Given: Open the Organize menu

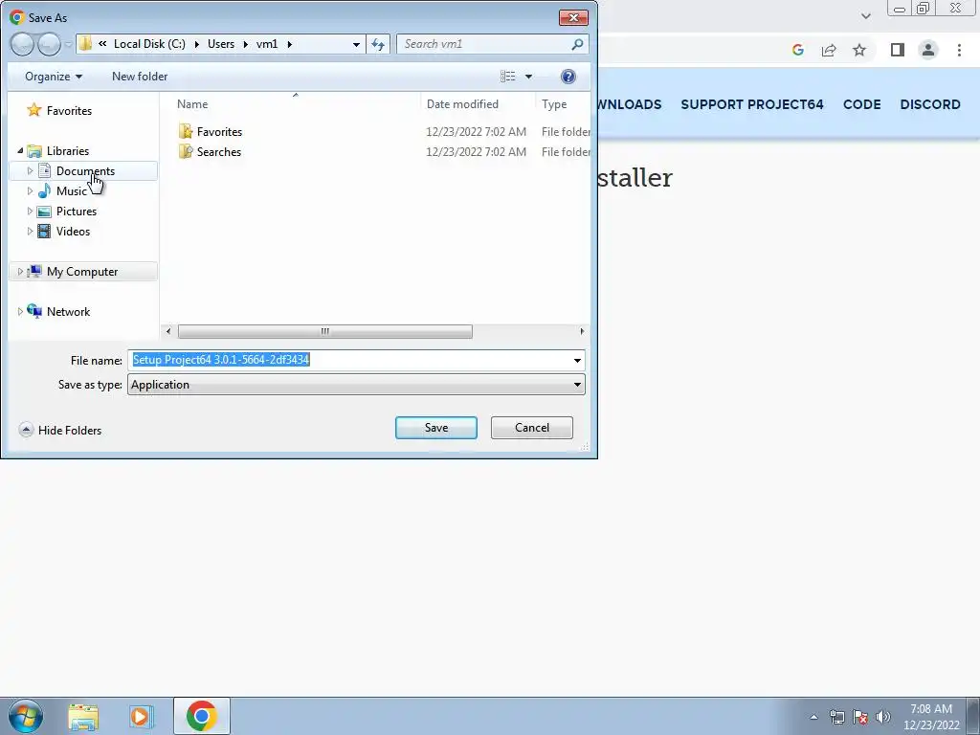Looking at the screenshot, I should (54, 77).
